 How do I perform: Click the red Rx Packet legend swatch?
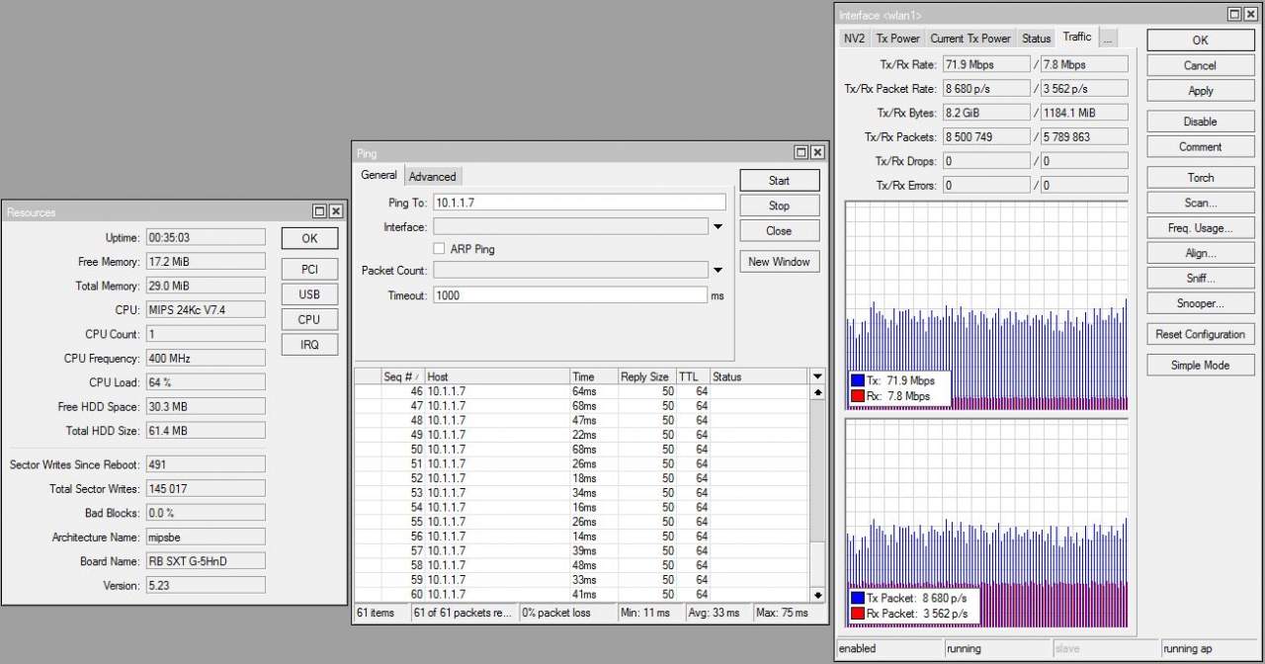click(858, 614)
